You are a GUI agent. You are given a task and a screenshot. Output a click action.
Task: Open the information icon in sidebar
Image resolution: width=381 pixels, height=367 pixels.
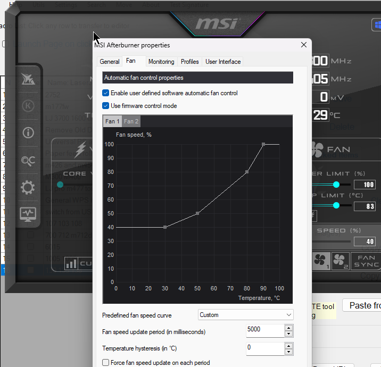[28, 133]
